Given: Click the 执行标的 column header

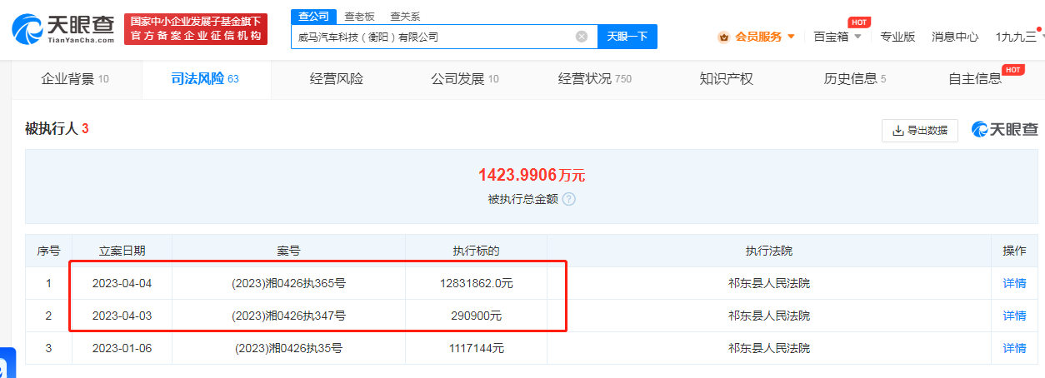Looking at the screenshot, I should pyautogui.click(x=476, y=251).
